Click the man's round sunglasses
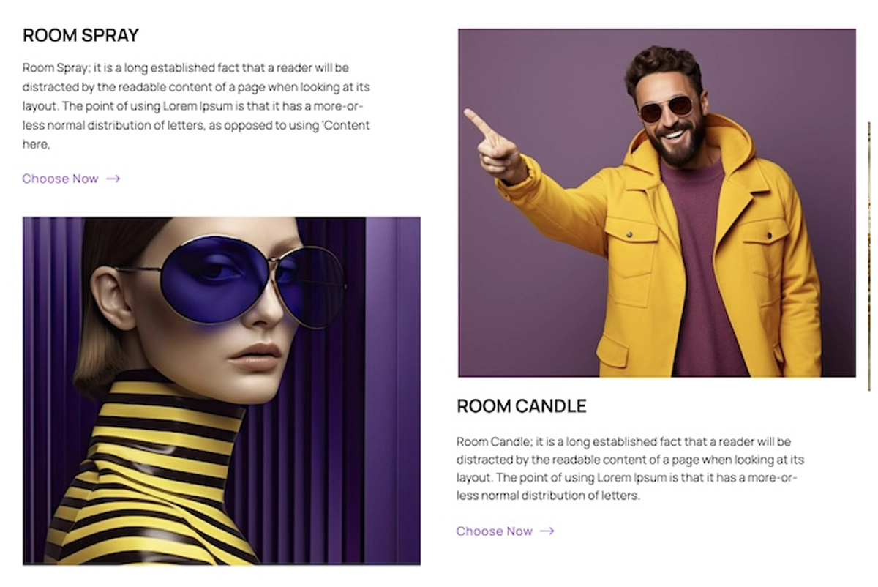This screenshot has height=587, width=878. point(667,108)
